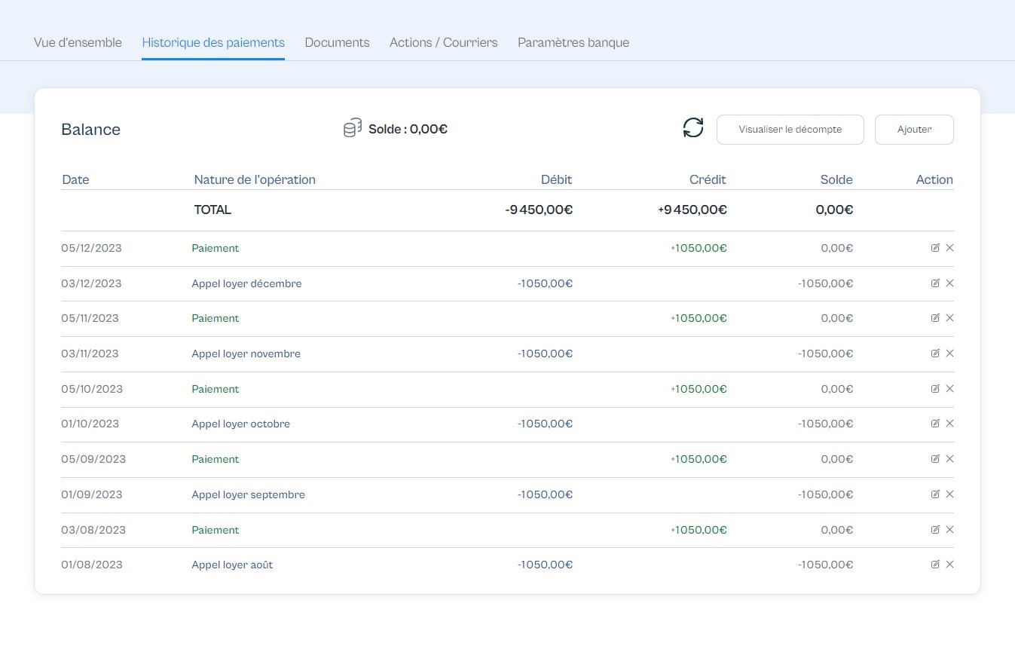Click the Appel loyer décembre label

[x=246, y=283]
